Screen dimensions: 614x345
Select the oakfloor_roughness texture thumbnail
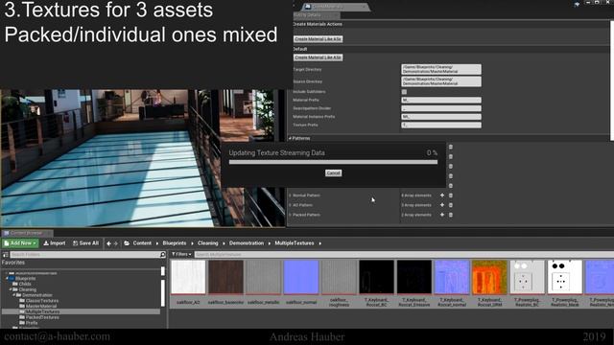coord(339,277)
